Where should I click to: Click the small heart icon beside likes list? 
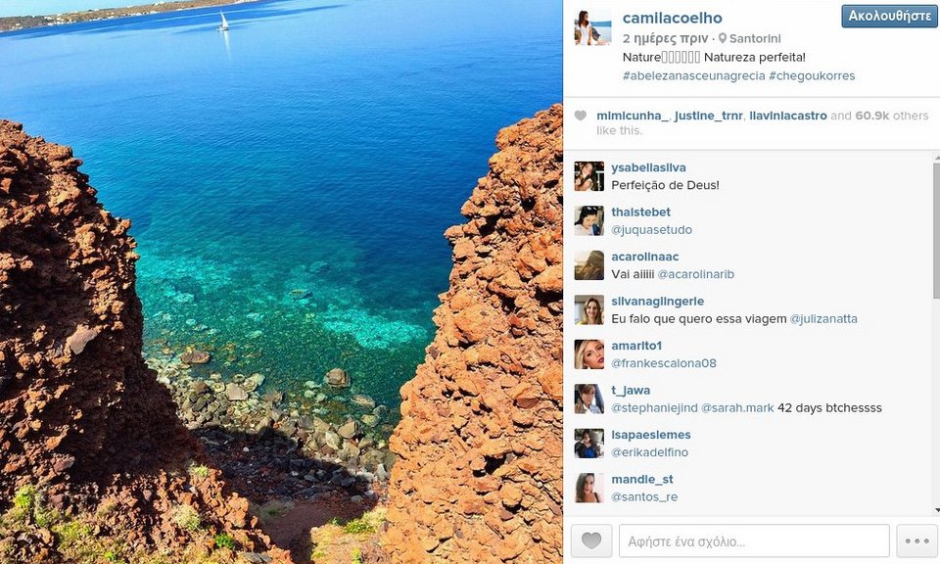581,116
